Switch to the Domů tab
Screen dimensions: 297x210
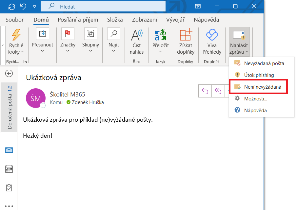coord(41,20)
